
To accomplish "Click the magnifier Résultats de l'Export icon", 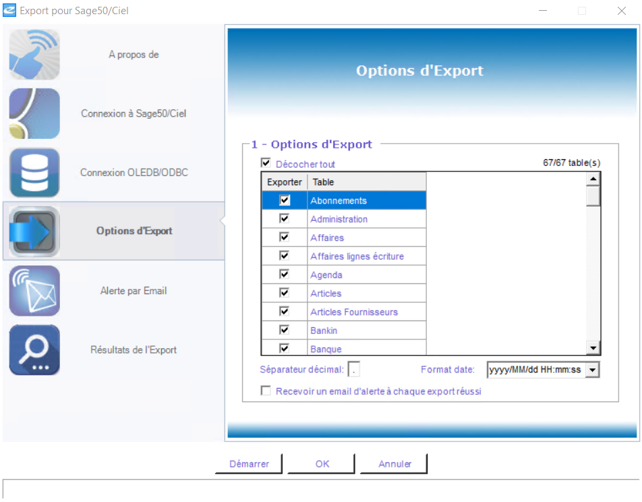I will [34, 350].
